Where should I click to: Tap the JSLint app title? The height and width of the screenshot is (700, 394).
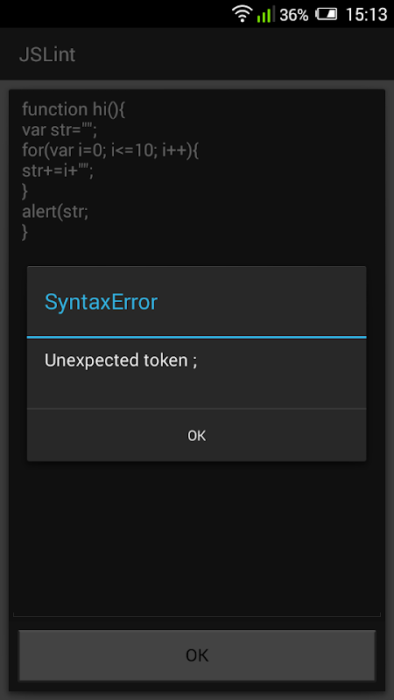(x=47, y=54)
